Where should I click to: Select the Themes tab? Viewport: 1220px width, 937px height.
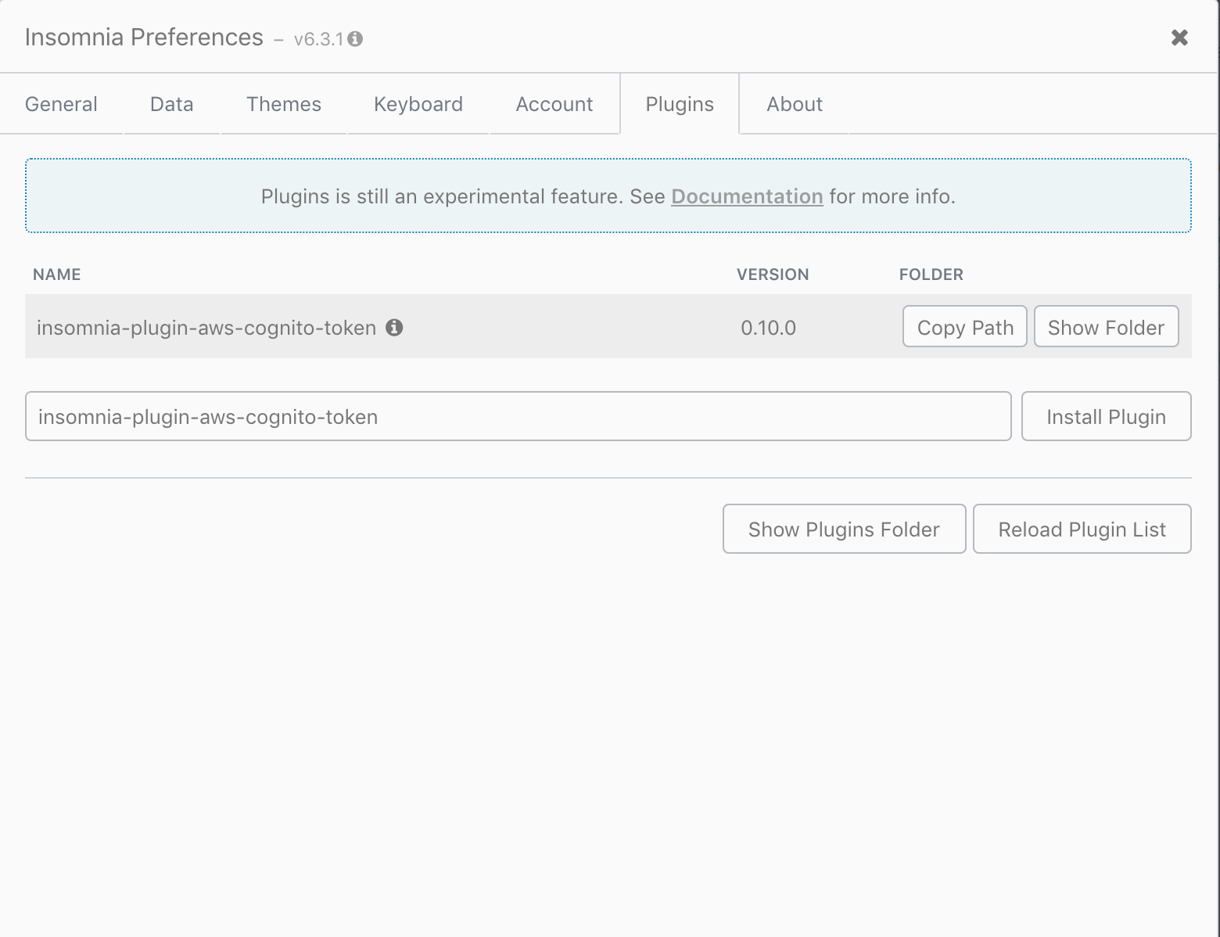pyautogui.click(x=284, y=104)
